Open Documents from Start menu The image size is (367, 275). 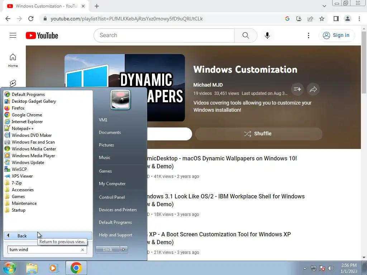(x=110, y=132)
